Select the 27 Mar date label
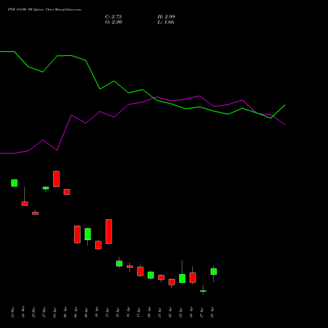The image size is (328, 328). click(44, 312)
